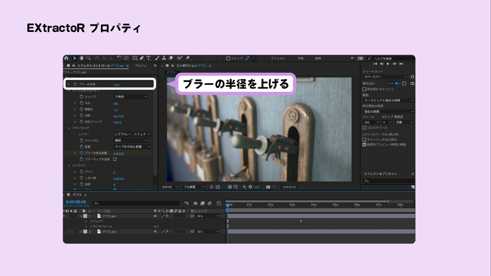Select the Pen tool
491x276 pixels.
point(142,58)
